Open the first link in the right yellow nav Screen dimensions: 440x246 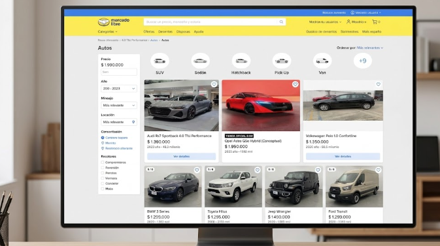(321, 32)
